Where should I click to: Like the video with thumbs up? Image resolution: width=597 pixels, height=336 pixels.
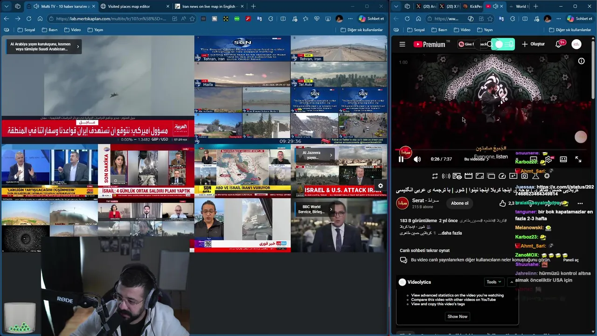click(502, 203)
